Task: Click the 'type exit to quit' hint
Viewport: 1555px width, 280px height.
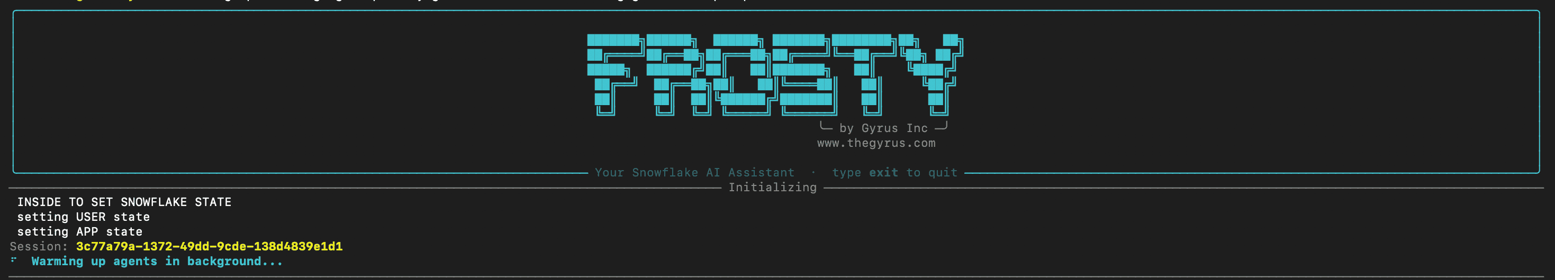Action: pyautogui.click(x=894, y=173)
